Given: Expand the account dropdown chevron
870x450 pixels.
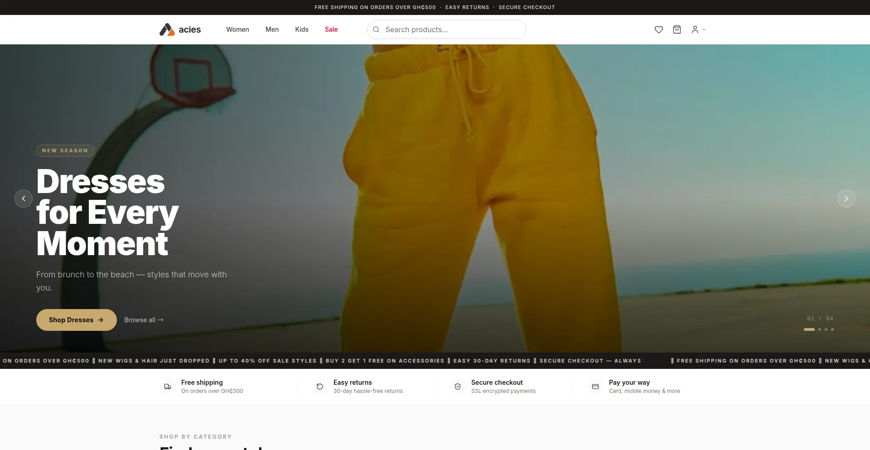Looking at the screenshot, I should 704,29.
